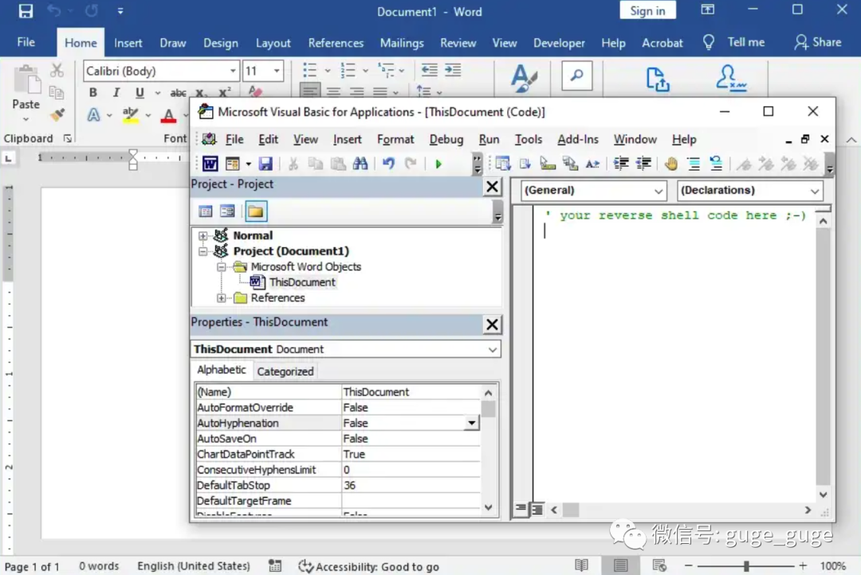Click yellow text highlight color button
This screenshot has height=575, width=861.
tap(130, 116)
